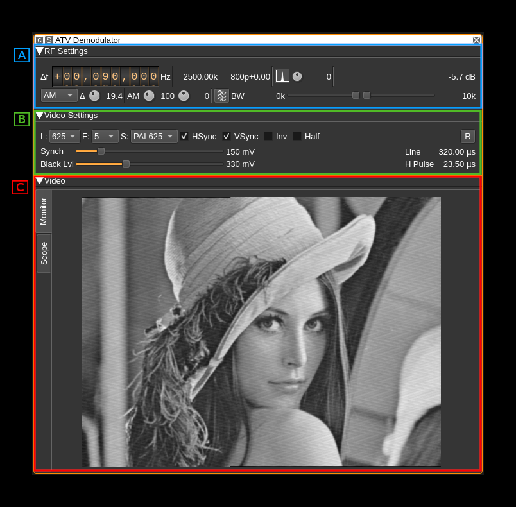This screenshot has height=507, width=516.
Task: Click the 330 mV black level value
Action: [x=240, y=164]
